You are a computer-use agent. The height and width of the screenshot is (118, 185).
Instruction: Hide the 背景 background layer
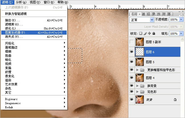pos(132,100)
